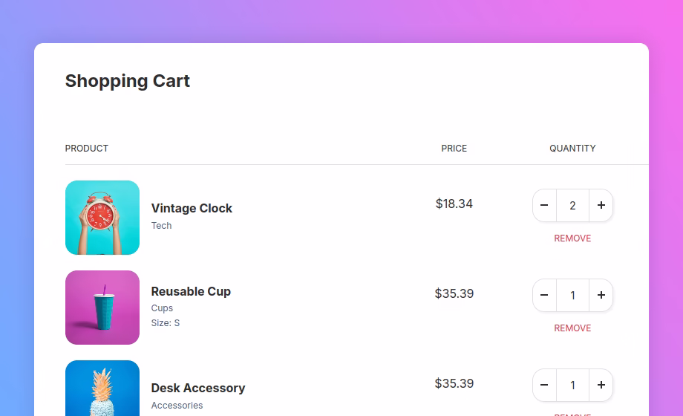
Task: Click the Shopping Cart heading
Action: [x=128, y=81]
